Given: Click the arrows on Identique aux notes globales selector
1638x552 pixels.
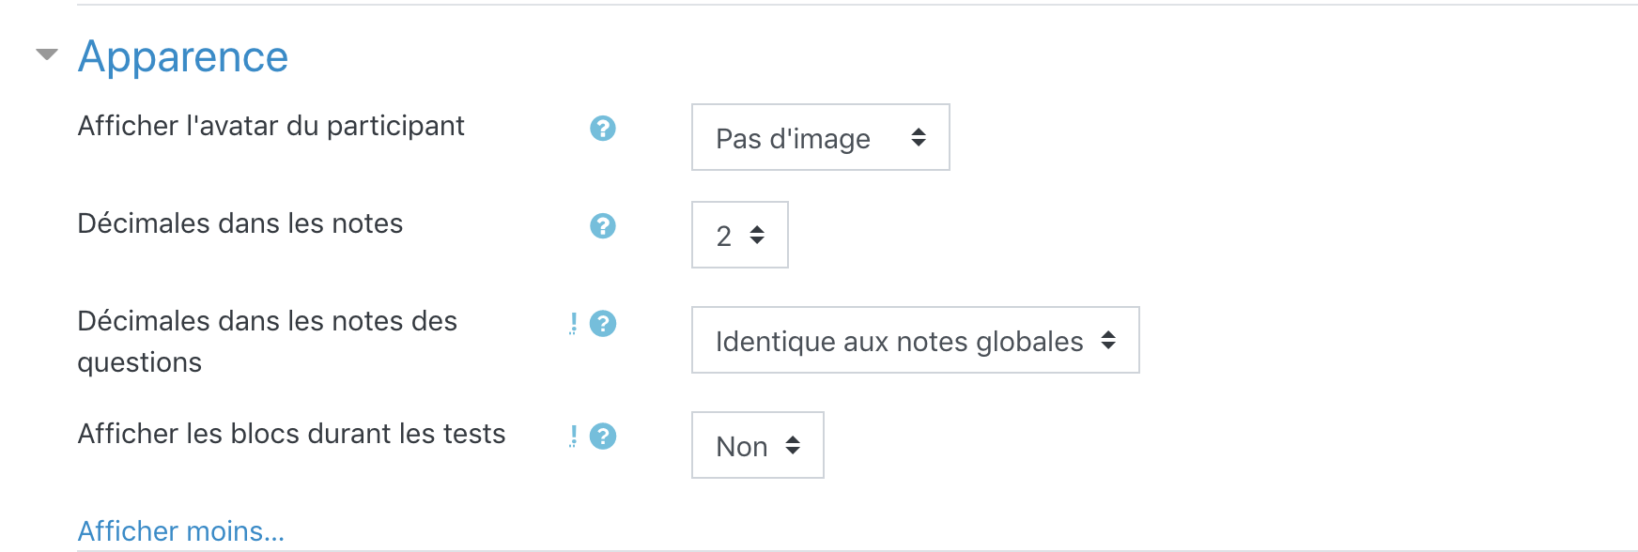Looking at the screenshot, I should (1108, 340).
